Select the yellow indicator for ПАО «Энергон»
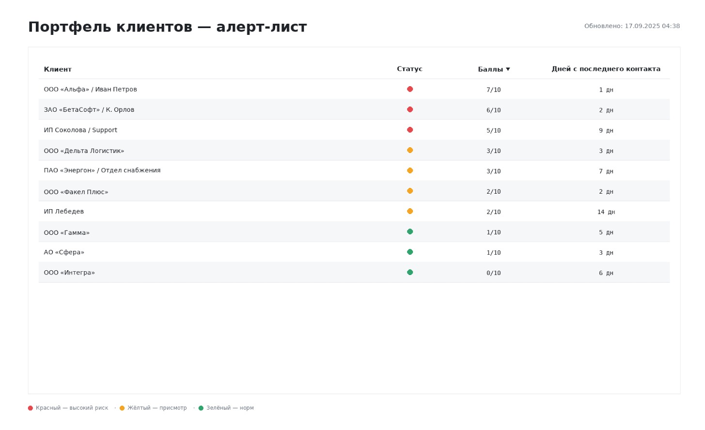Screen dimensions: 705x430 click(x=410, y=170)
